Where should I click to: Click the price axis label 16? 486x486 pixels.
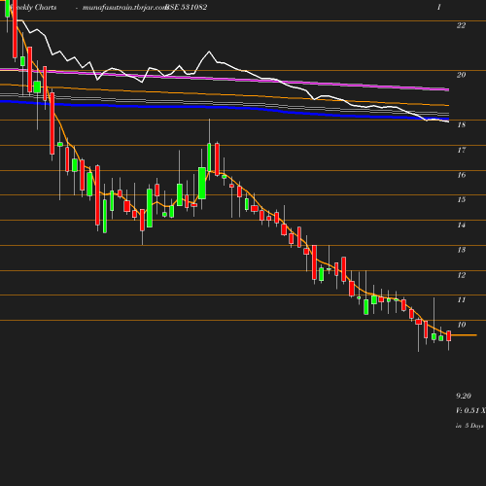pos(462,175)
